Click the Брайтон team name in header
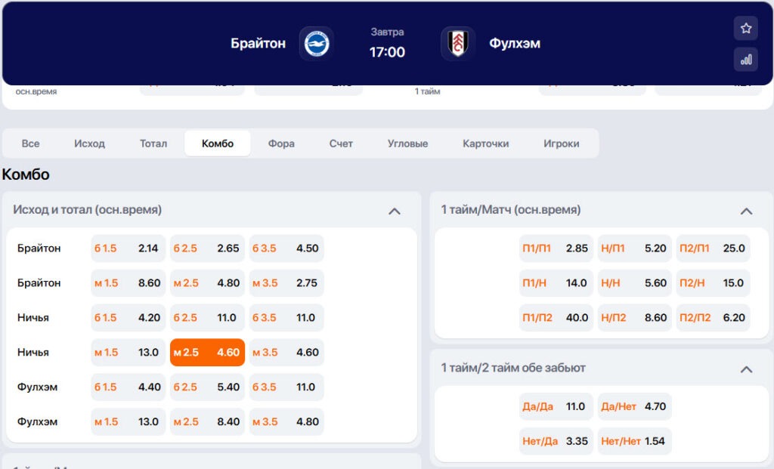 [259, 43]
